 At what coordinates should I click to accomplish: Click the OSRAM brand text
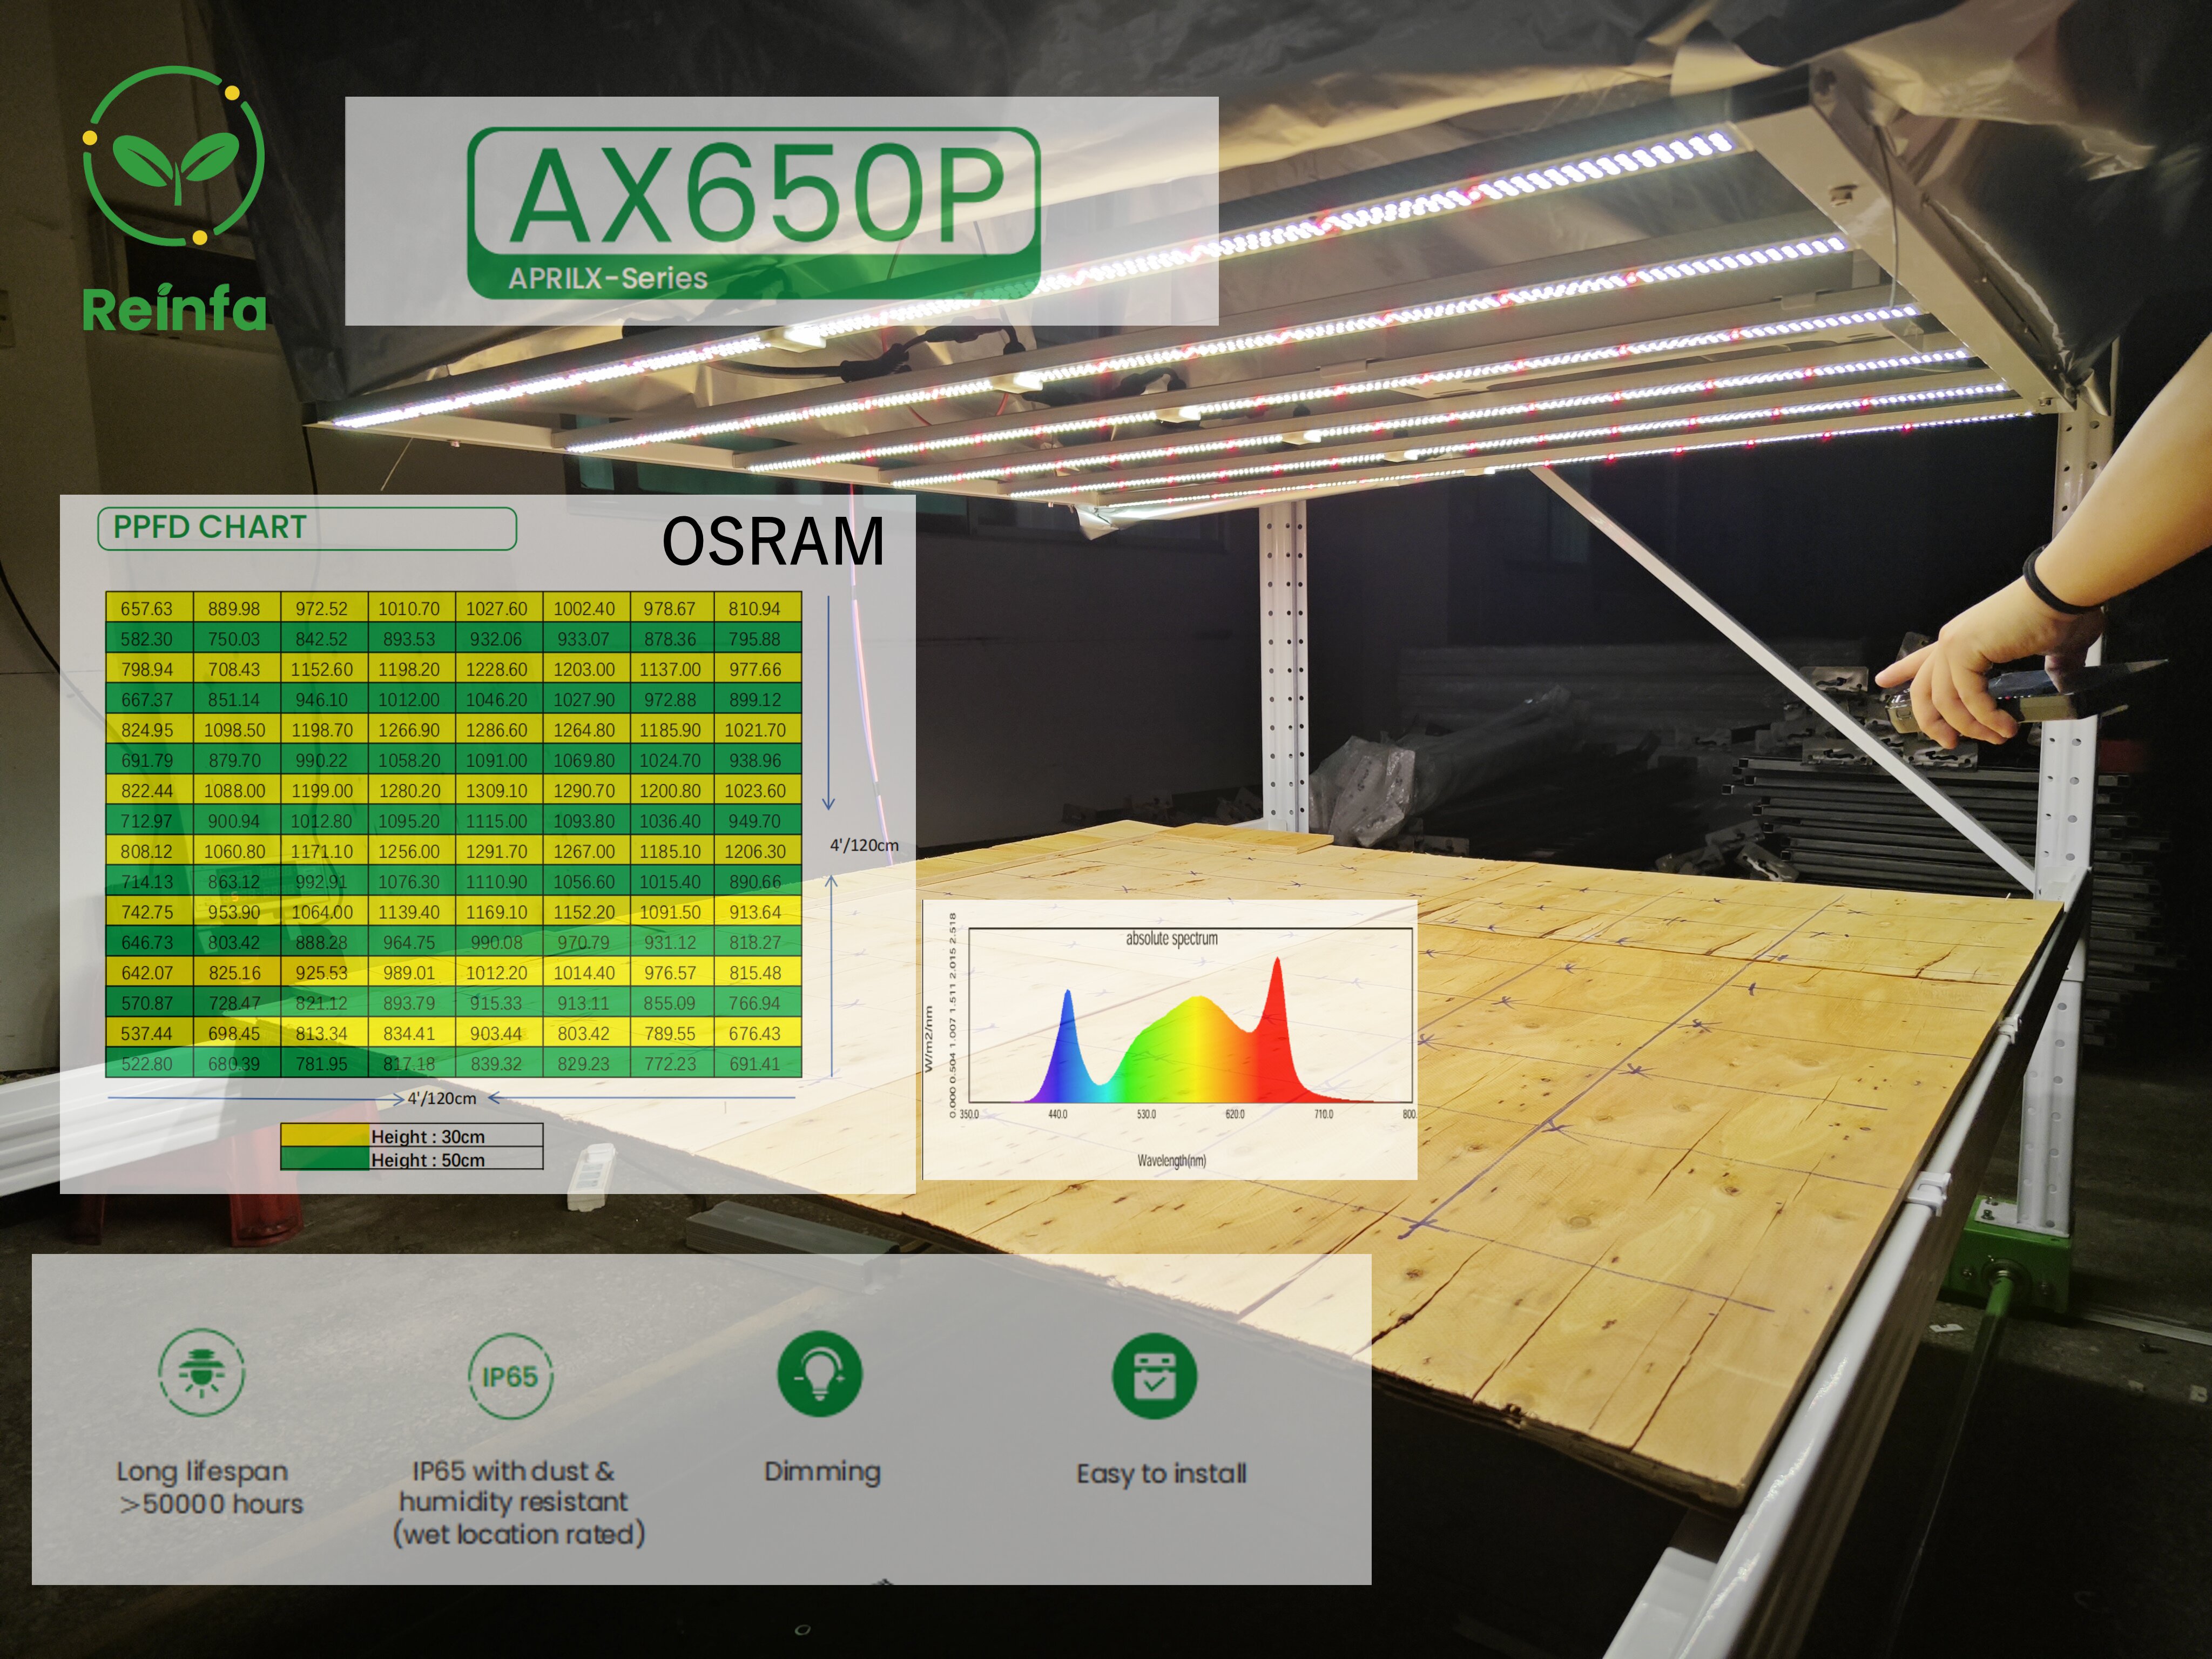pyautogui.click(x=773, y=542)
